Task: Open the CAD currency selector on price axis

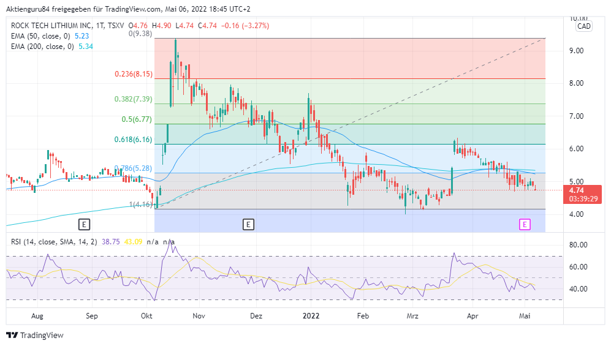Action: tap(583, 26)
